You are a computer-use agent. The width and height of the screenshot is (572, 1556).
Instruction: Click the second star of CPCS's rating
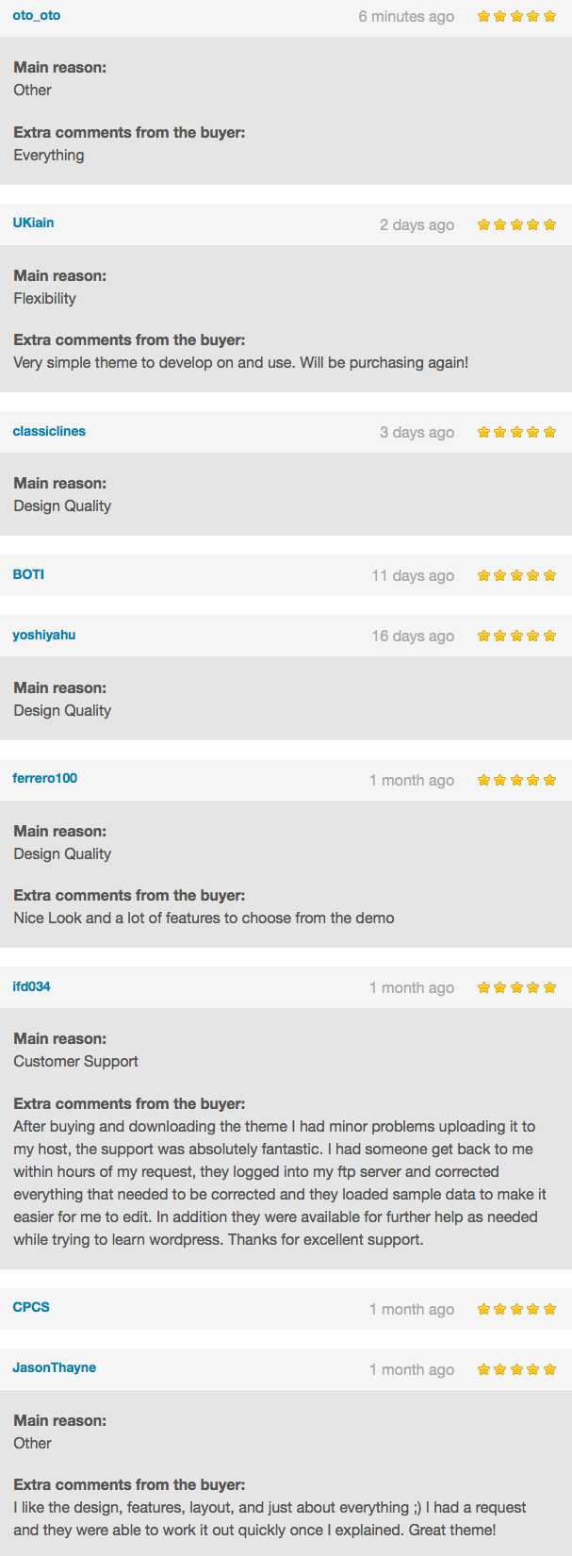(500, 1308)
